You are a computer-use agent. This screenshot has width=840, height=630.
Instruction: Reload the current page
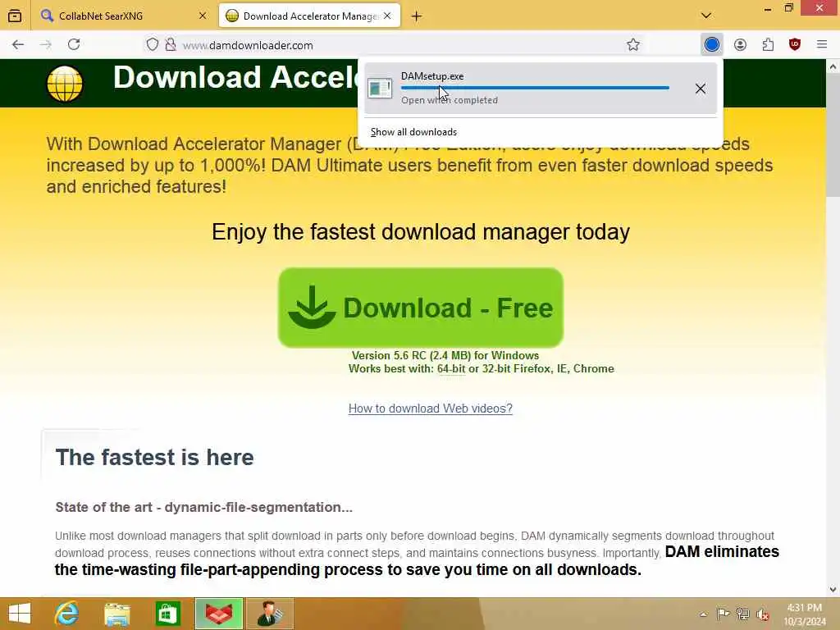[74, 44]
